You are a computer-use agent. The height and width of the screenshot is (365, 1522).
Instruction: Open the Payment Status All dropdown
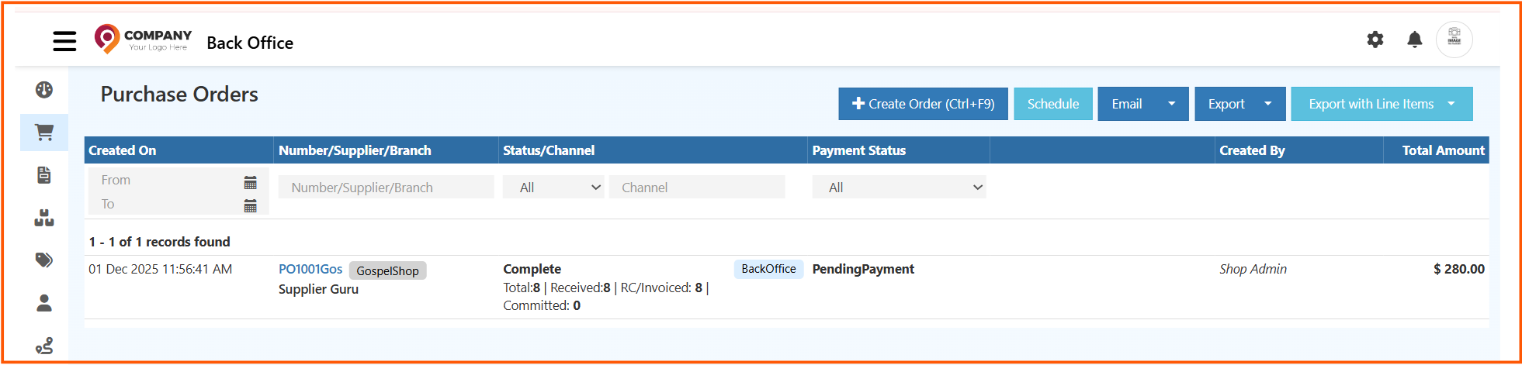pos(899,188)
